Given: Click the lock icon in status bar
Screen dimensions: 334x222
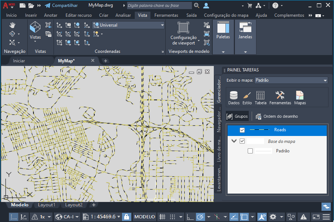Looking at the screenshot, I should [x=126, y=217].
